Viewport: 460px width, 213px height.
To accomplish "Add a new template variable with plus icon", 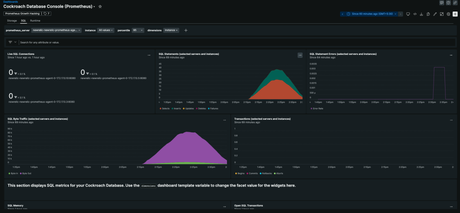I will click(186, 30).
